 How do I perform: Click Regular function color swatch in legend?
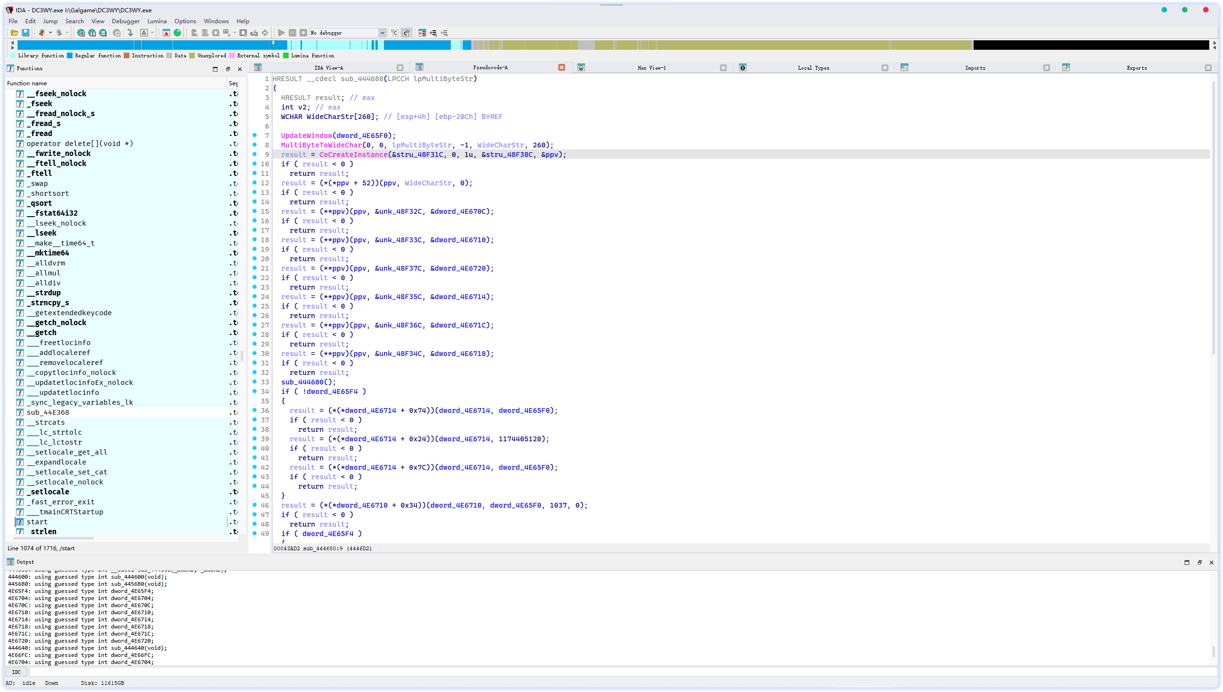[x=70, y=55]
